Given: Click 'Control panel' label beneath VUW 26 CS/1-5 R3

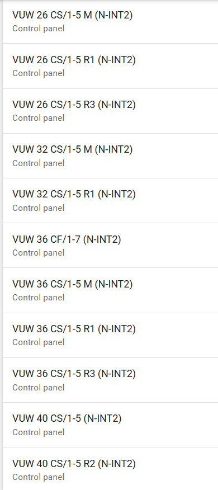Looking at the screenshot, I should click(38, 118).
